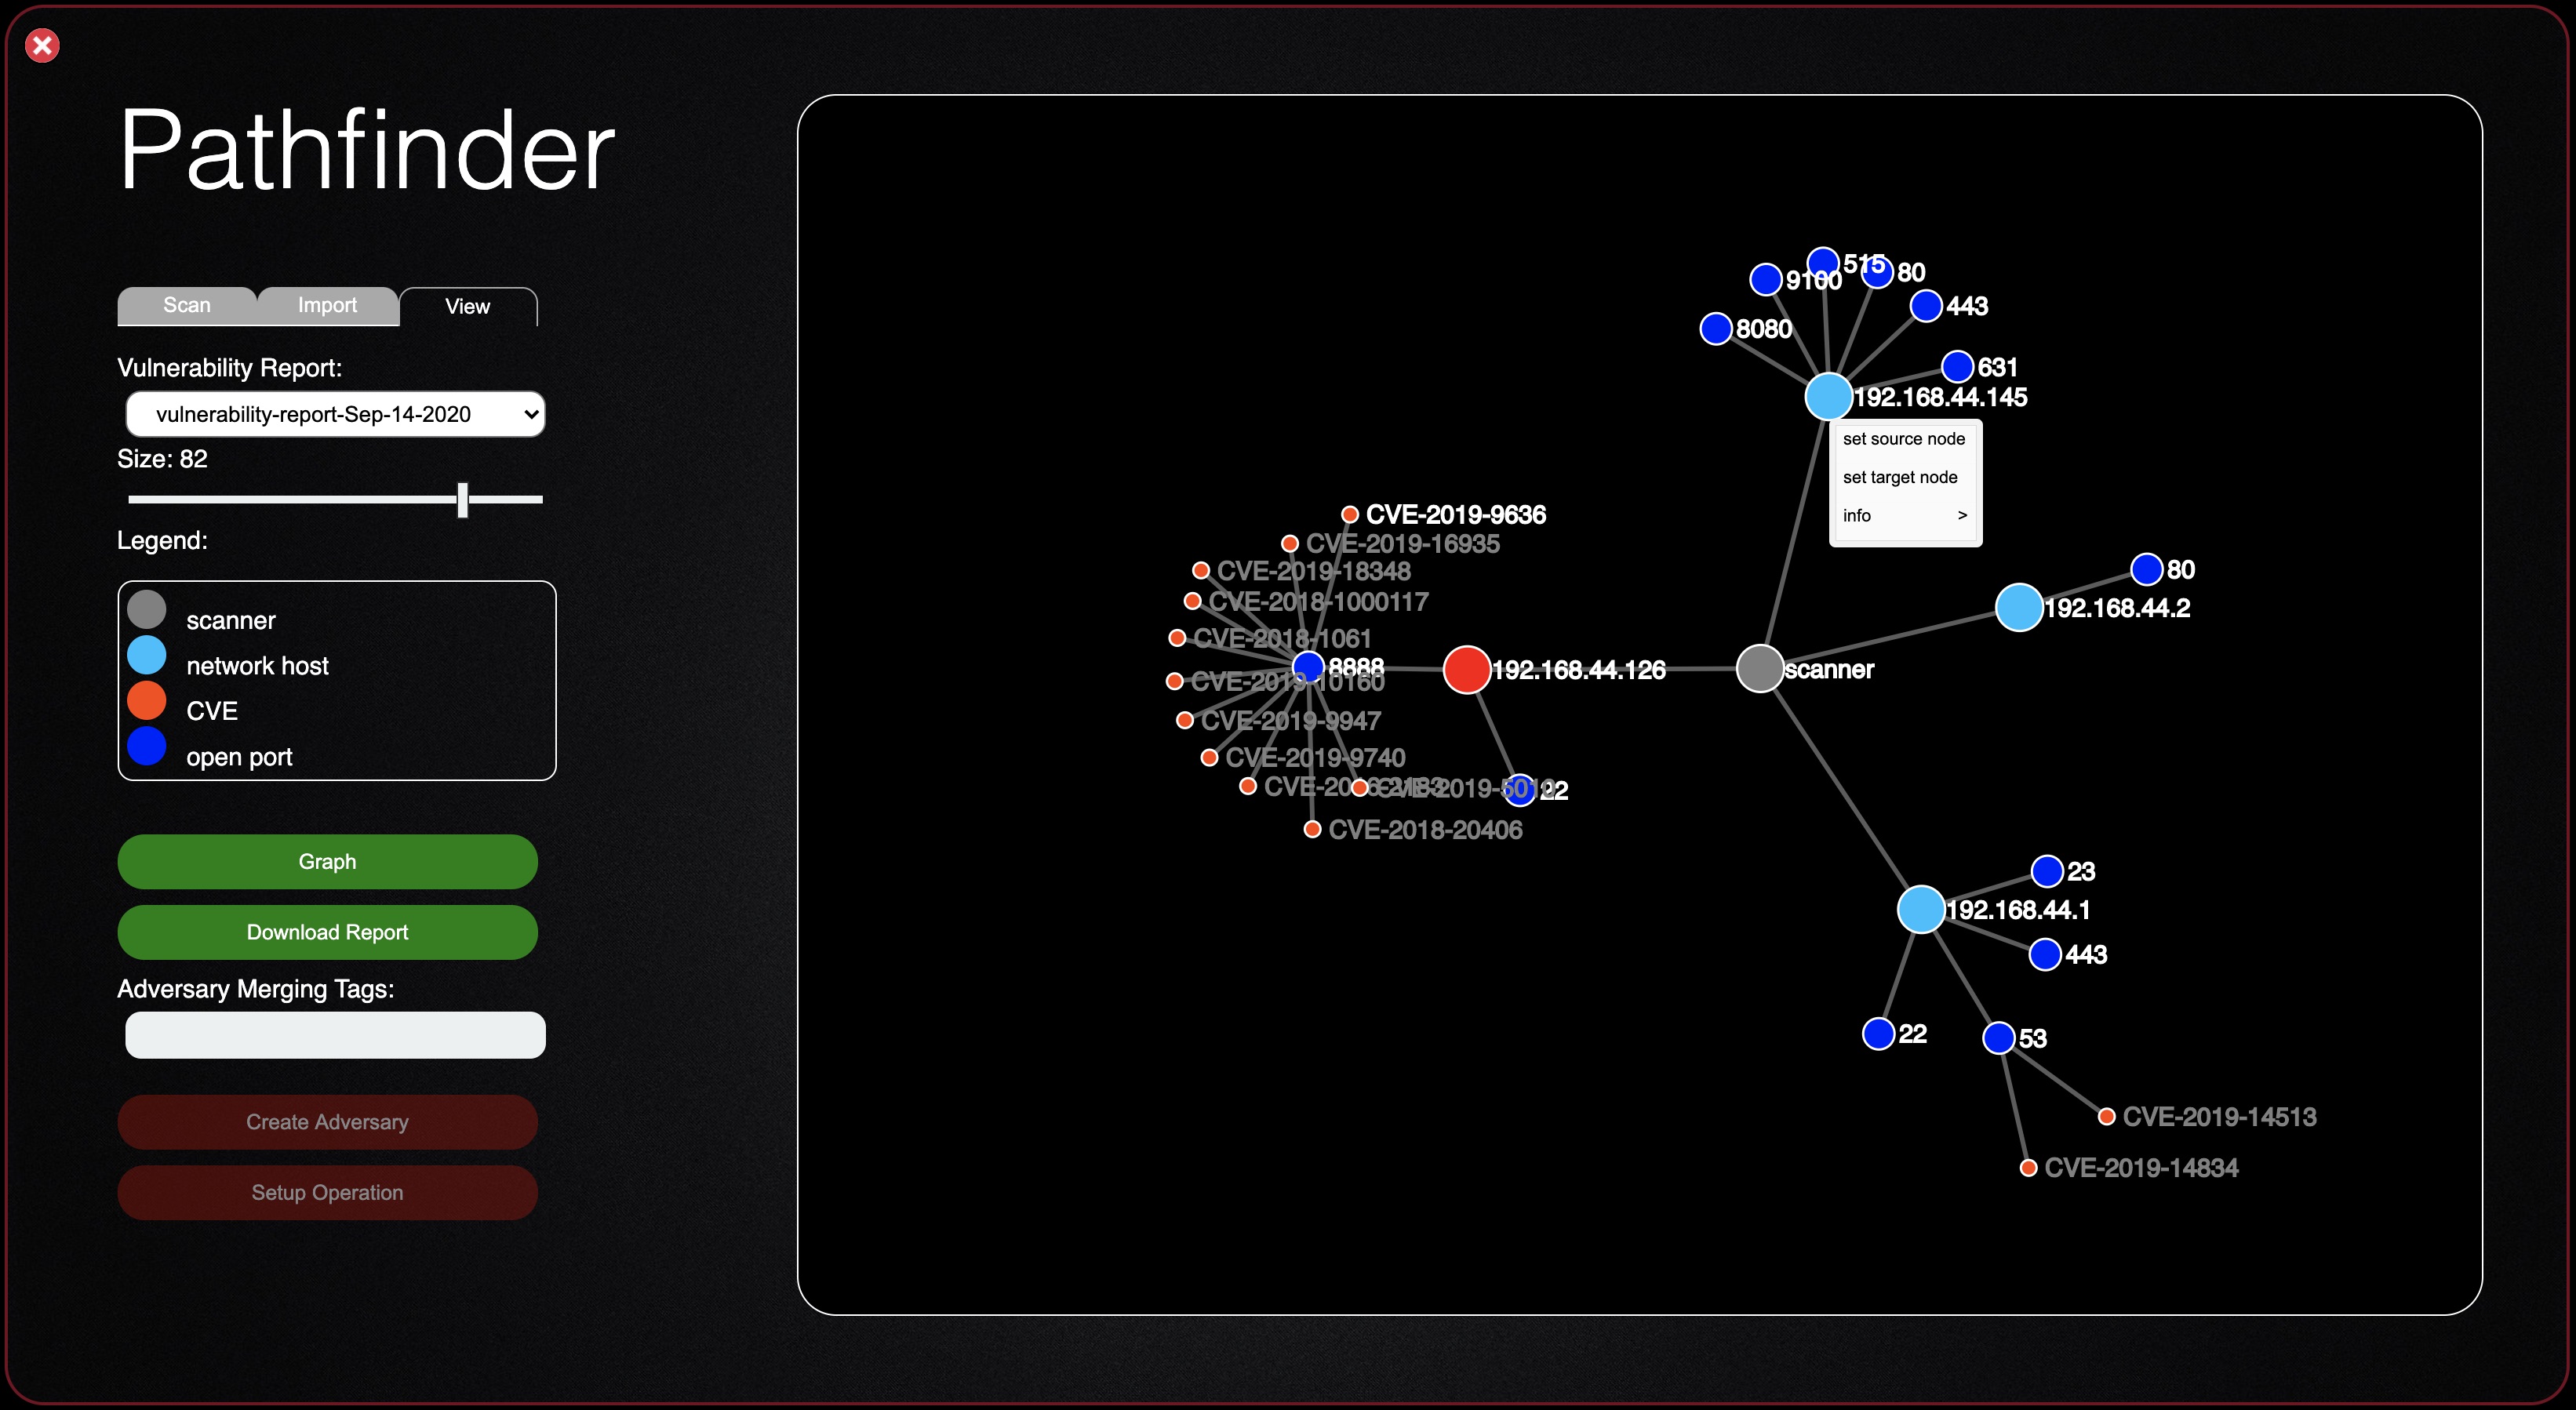Click the Adversary Merging Tags input field
2576x1410 pixels.
tap(335, 1035)
